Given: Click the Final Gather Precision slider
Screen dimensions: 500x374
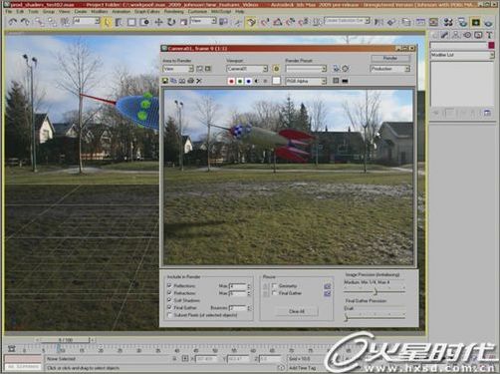Looking at the screenshot, I should click(x=375, y=317).
